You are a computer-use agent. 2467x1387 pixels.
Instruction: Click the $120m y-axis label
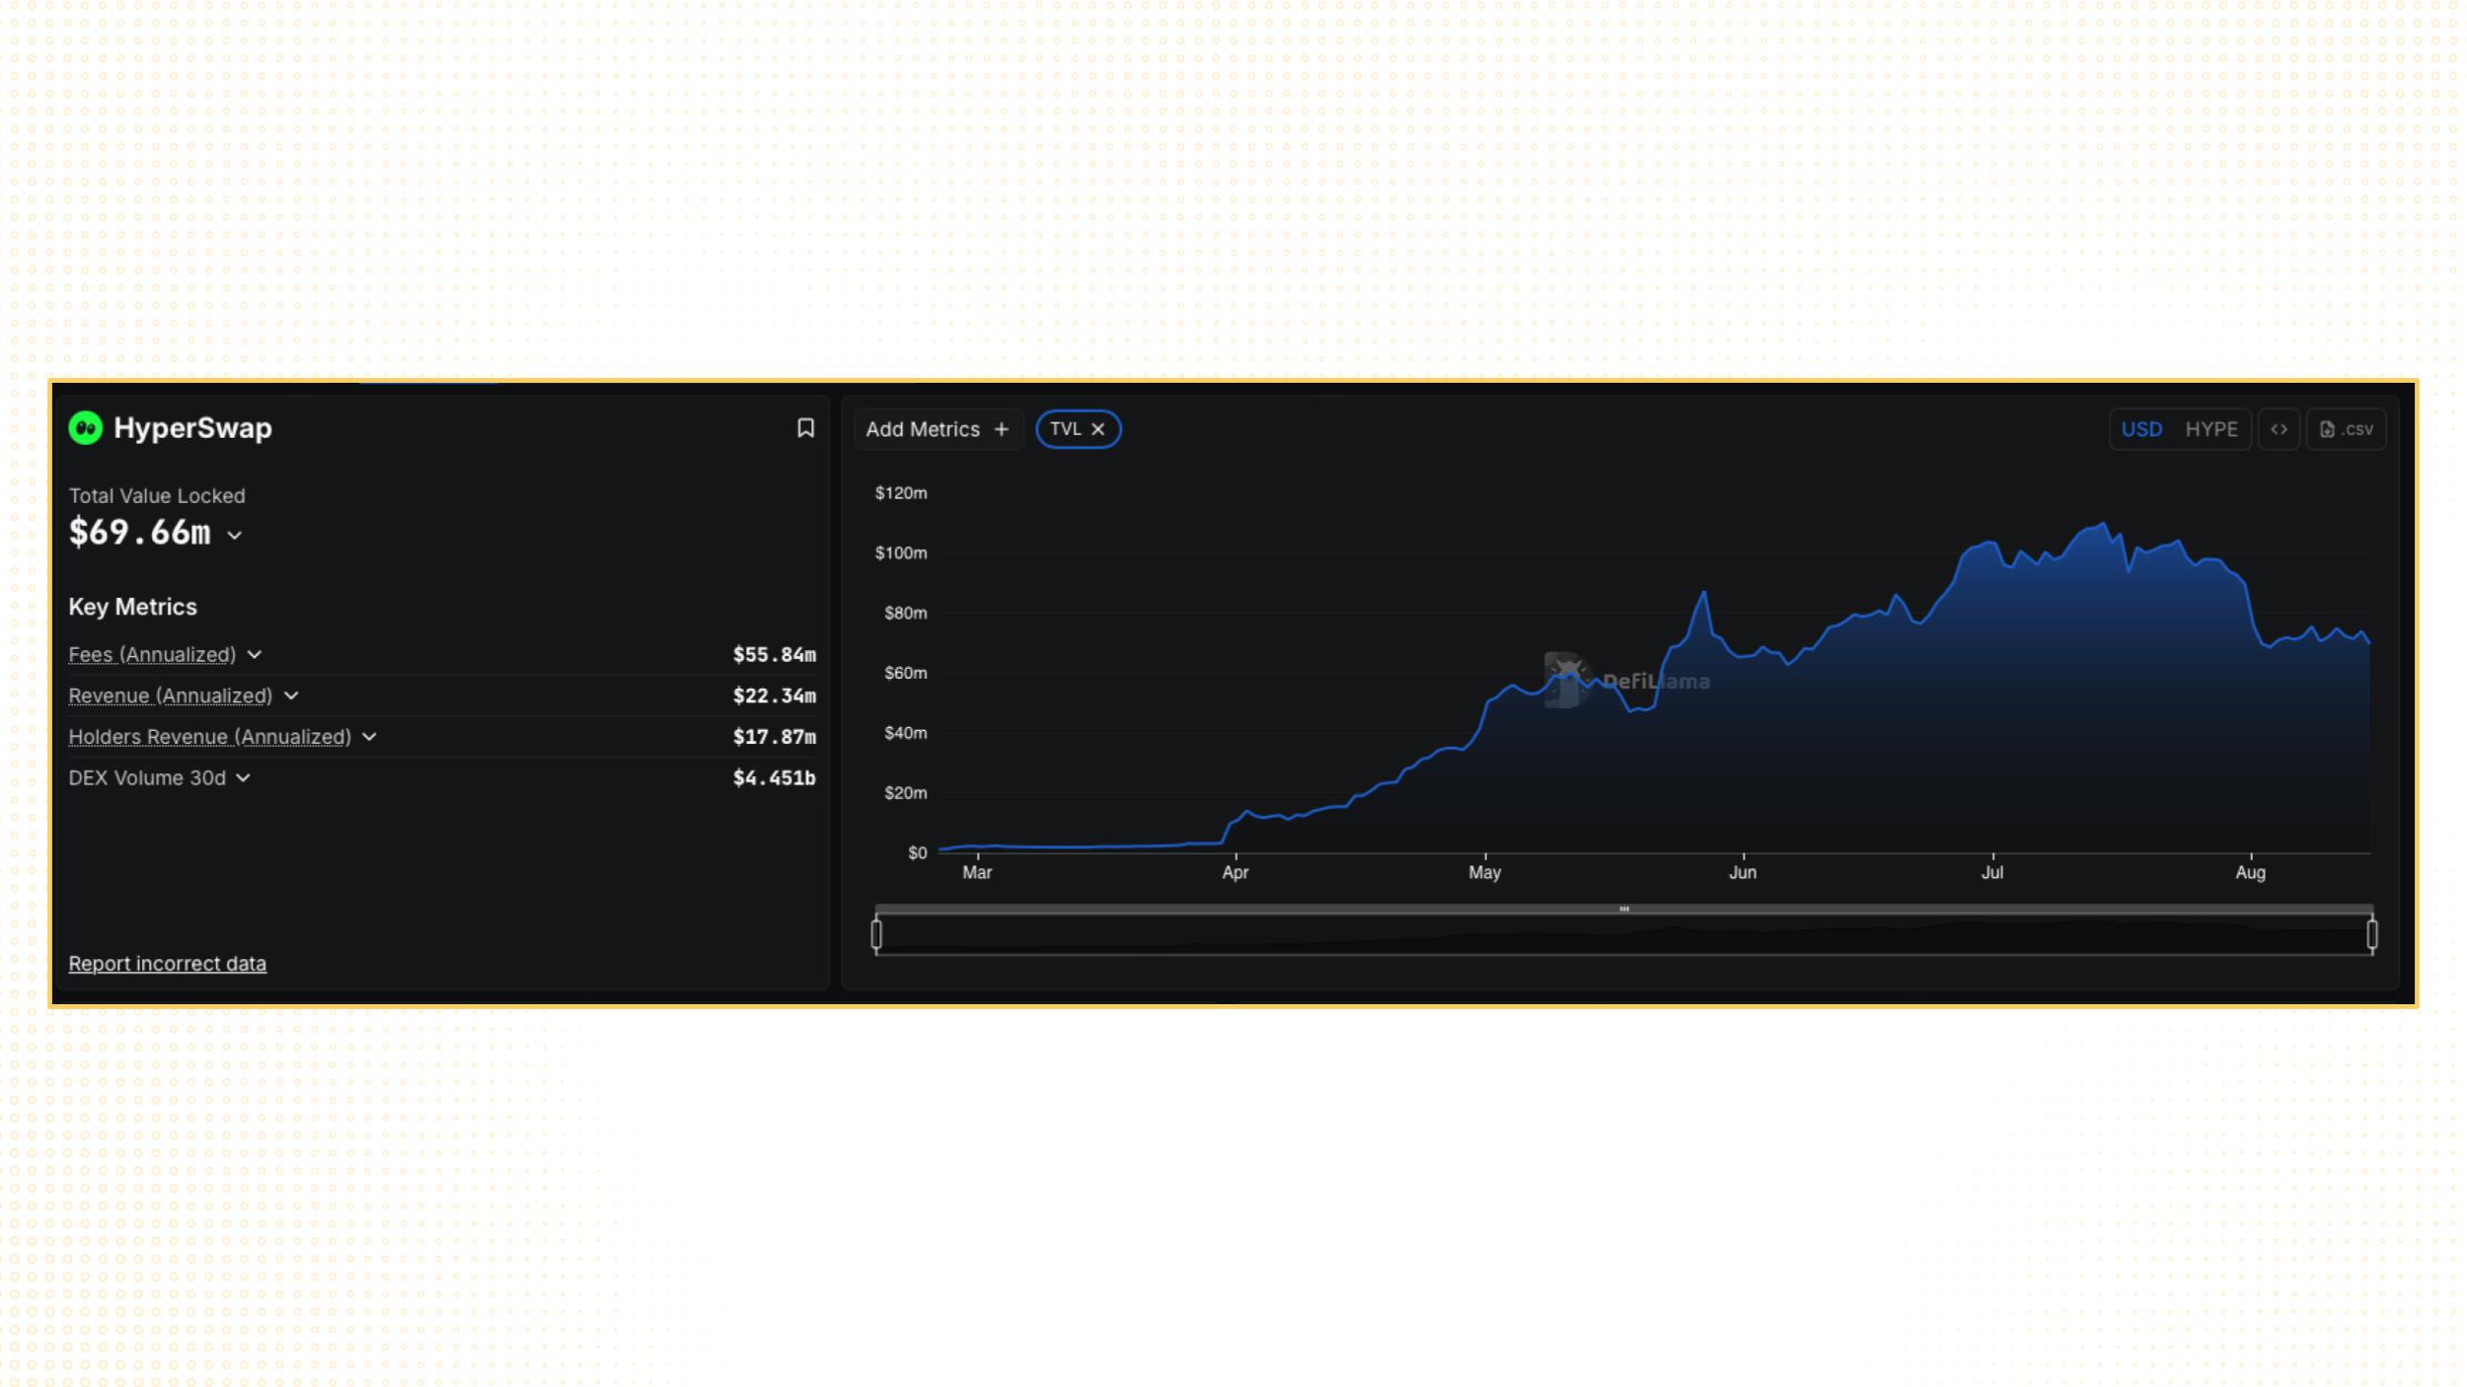(901, 492)
